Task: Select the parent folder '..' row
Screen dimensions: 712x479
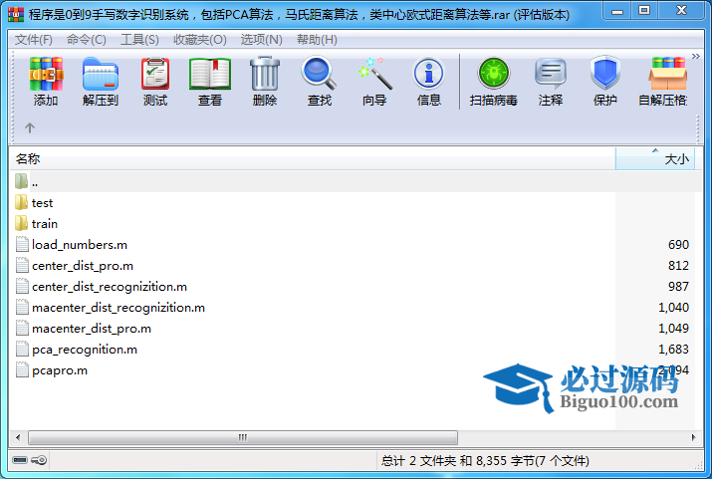Action: tap(356, 182)
